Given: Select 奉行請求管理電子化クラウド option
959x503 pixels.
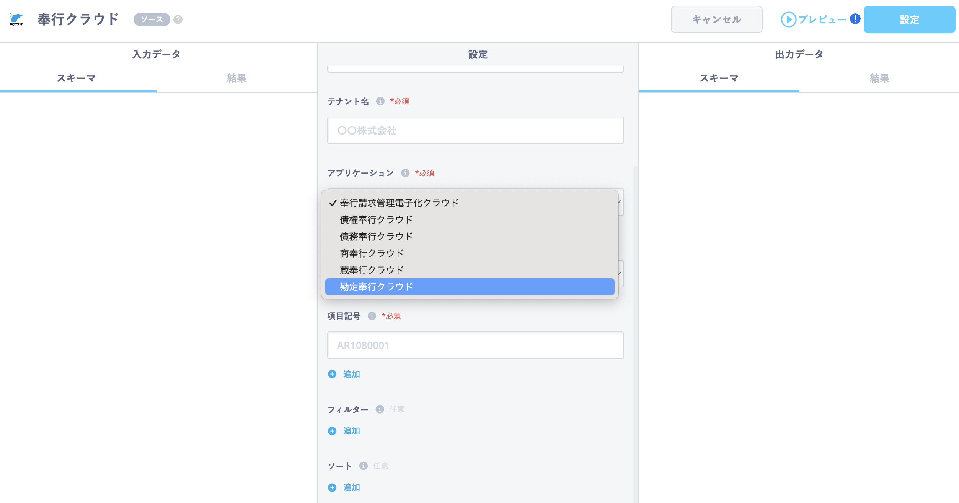Looking at the screenshot, I should tap(470, 203).
